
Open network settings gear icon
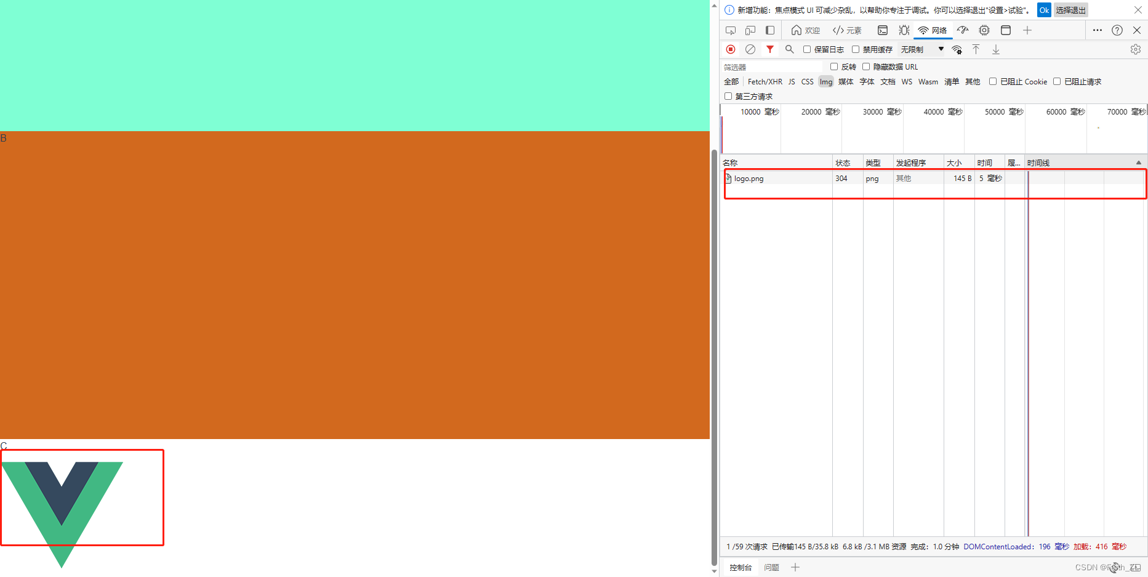tap(1136, 49)
